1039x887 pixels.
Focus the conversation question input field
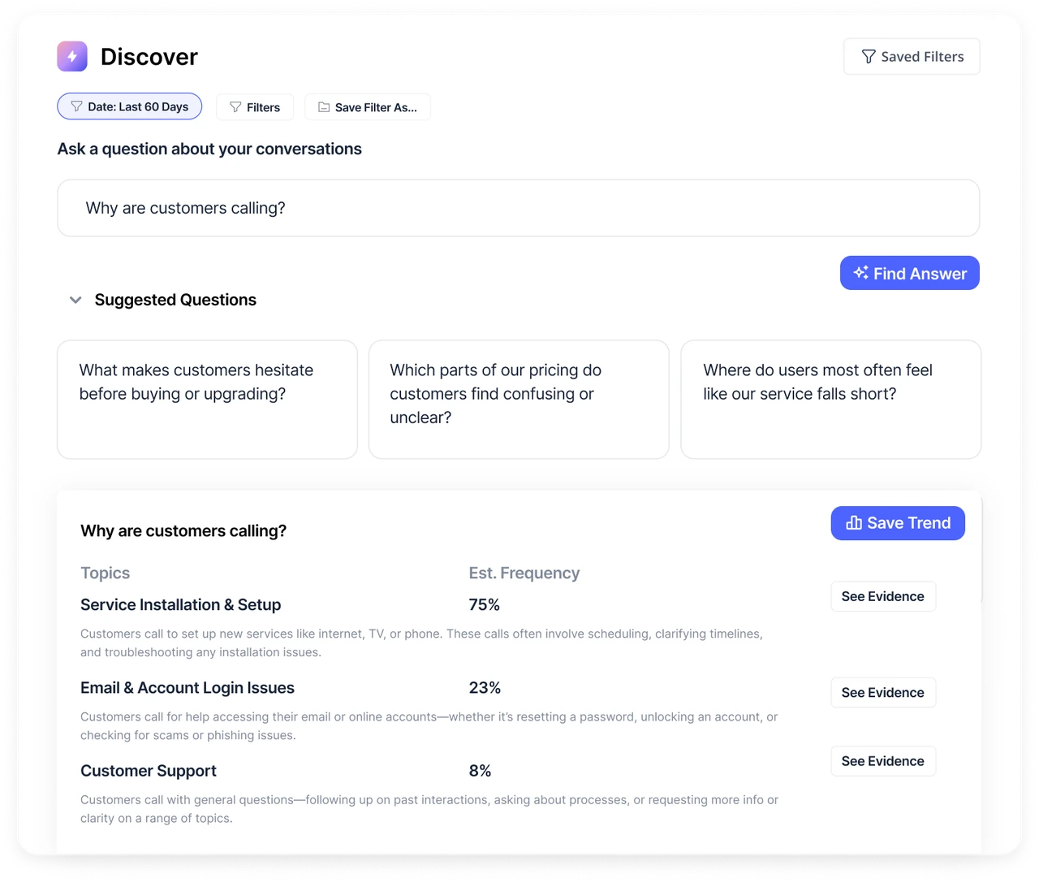click(x=519, y=208)
